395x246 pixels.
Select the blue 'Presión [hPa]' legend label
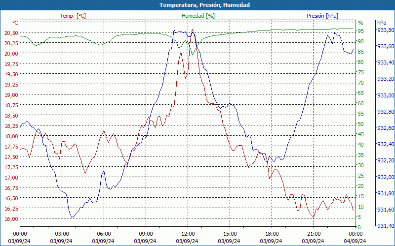click(x=322, y=16)
